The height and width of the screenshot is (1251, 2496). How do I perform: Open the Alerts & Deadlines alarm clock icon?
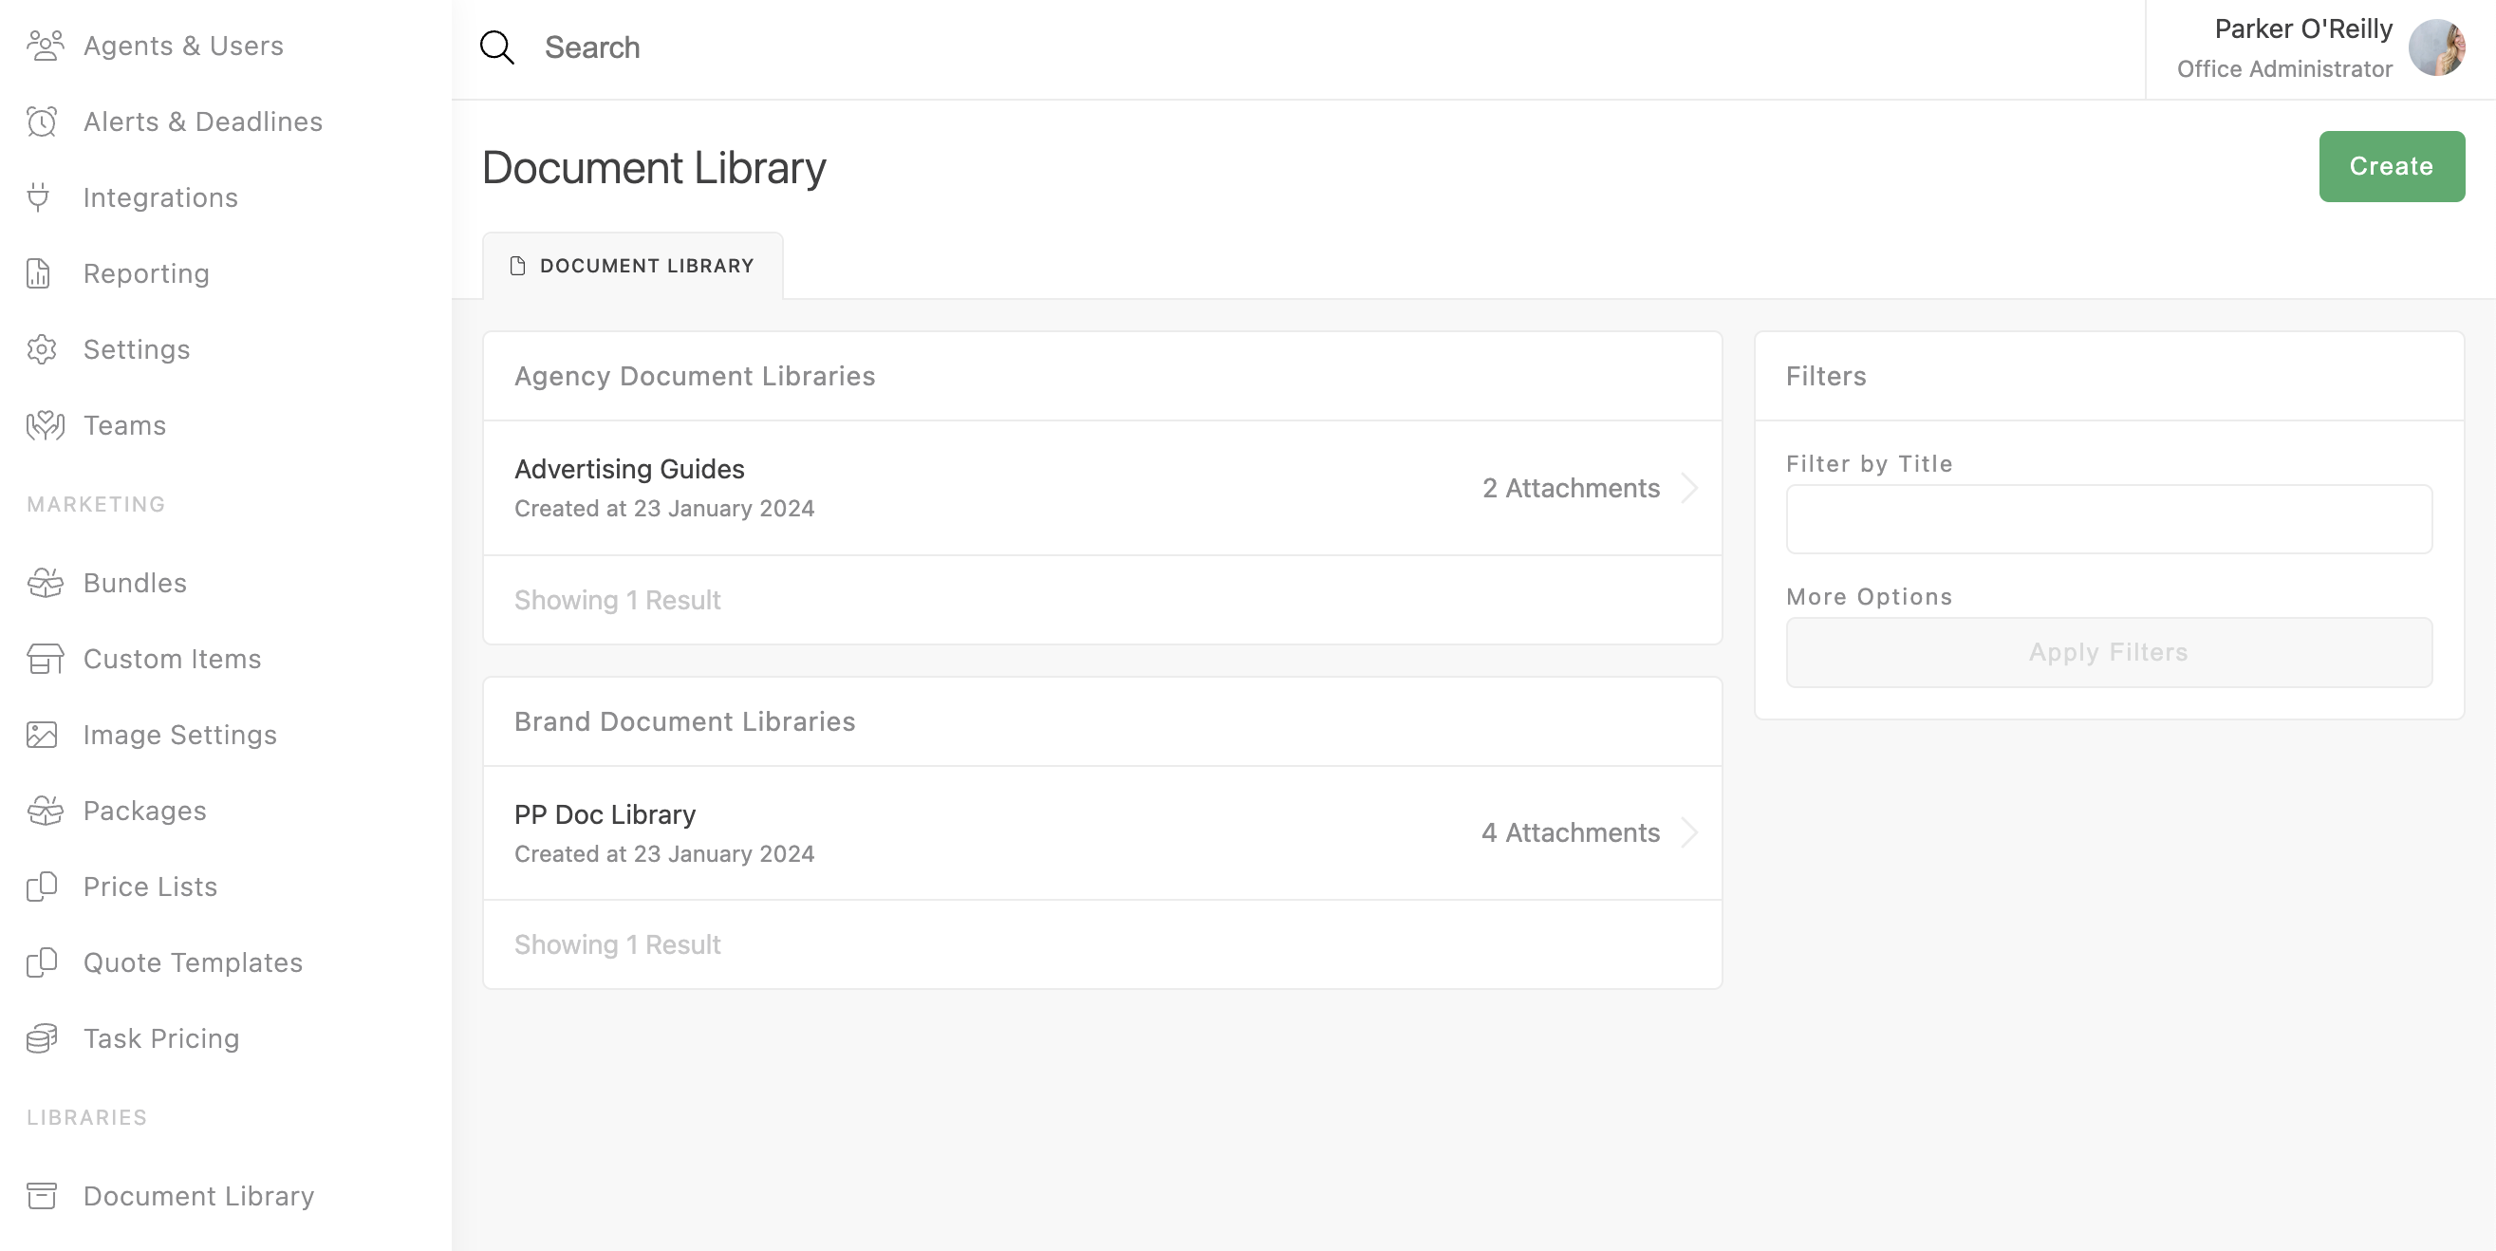42,122
